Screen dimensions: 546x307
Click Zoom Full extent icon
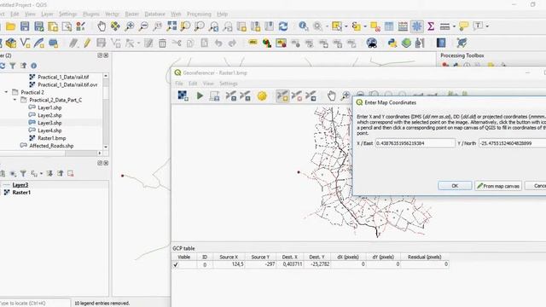pos(171,26)
